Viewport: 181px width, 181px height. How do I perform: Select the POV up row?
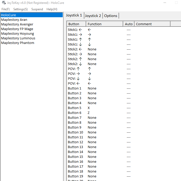click(x=123, y=69)
